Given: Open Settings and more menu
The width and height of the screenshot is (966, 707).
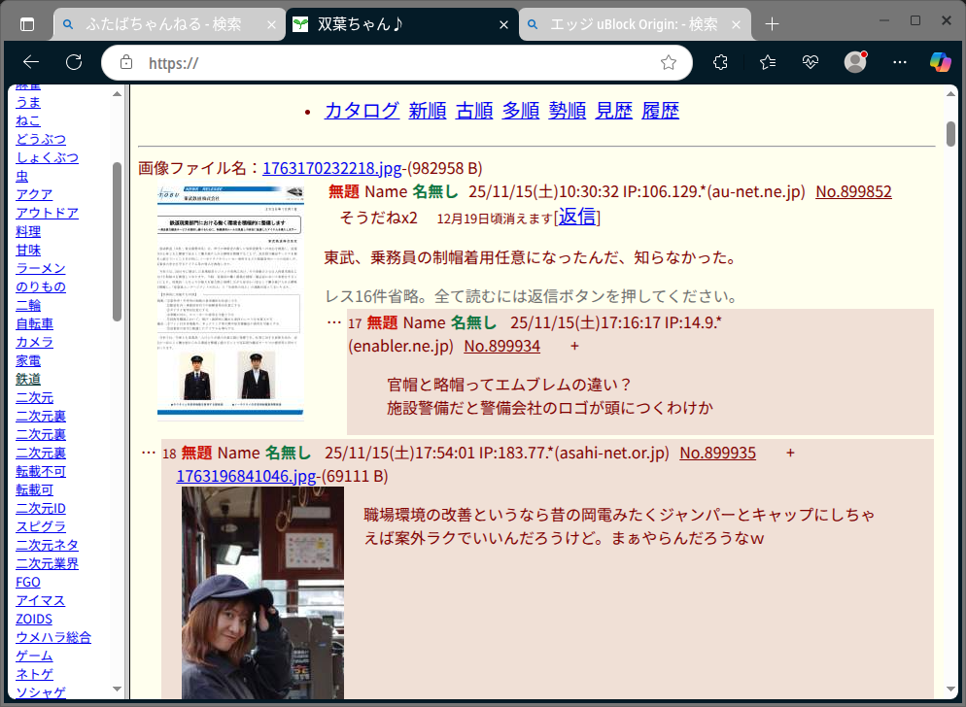Looking at the screenshot, I should 900,62.
